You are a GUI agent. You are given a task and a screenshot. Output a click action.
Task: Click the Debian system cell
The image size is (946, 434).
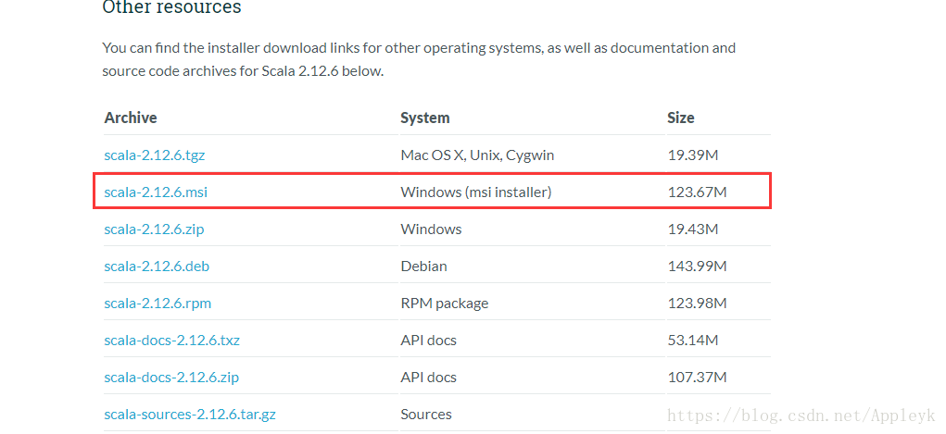pos(423,267)
